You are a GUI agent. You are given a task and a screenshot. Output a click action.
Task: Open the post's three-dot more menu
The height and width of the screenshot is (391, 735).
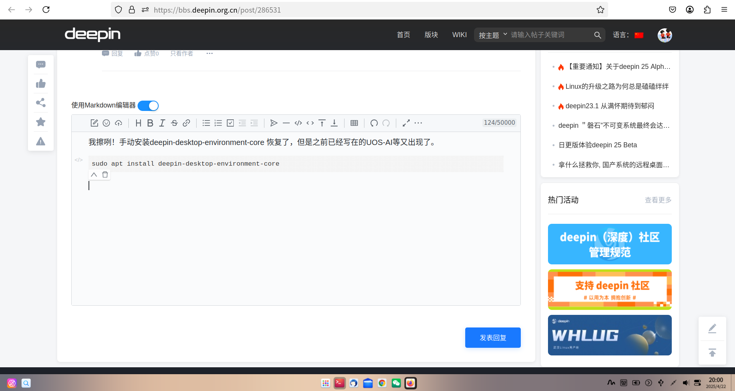[209, 53]
